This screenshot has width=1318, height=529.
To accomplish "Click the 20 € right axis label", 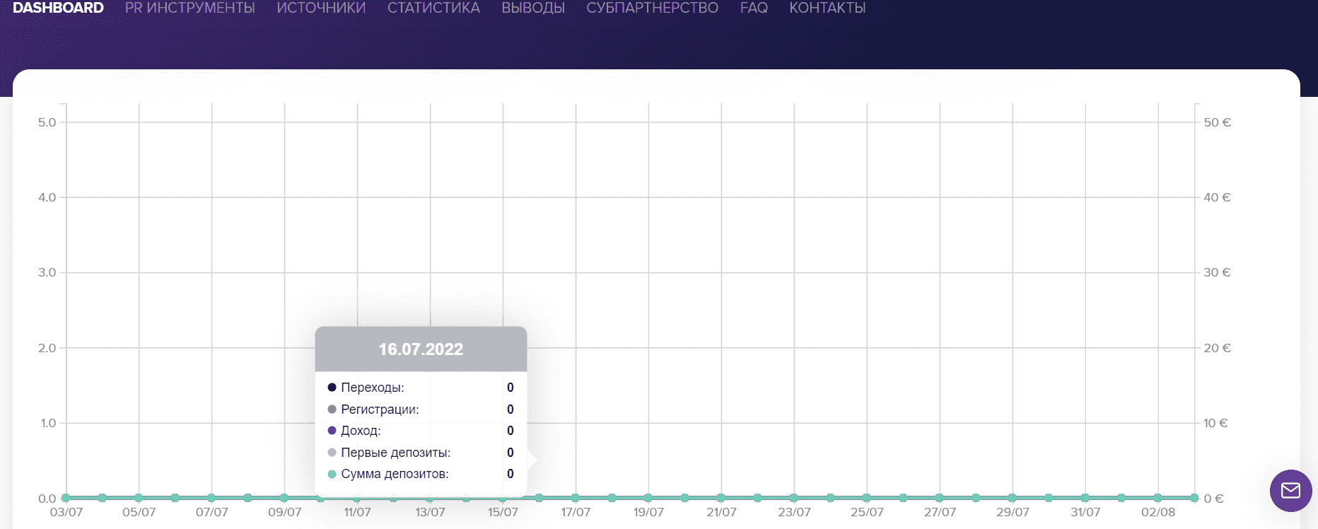I will [x=1217, y=348].
